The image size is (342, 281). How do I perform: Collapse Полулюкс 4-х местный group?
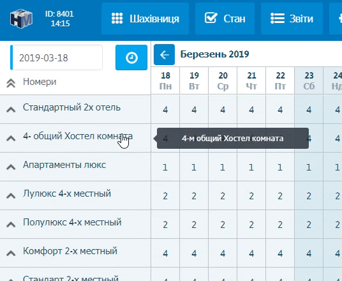click(11, 224)
